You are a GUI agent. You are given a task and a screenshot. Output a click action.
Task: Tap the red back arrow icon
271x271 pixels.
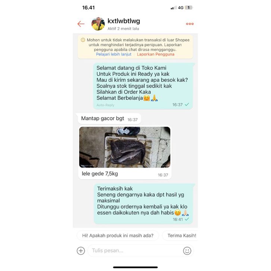81,24
